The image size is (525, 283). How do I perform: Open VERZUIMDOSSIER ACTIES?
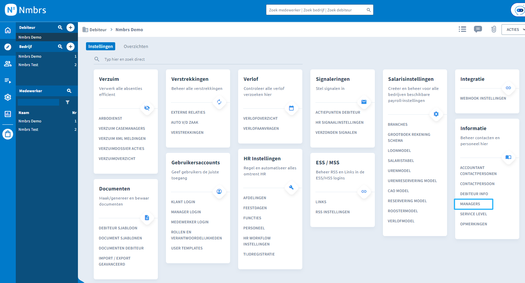tap(122, 149)
